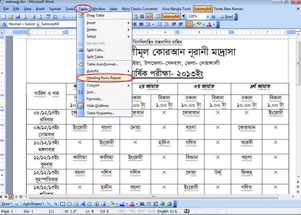Select the Arrow tool in Drawing toolbar
Image resolution: width=301 pixels, height=215 pixels.
coord(56,203)
